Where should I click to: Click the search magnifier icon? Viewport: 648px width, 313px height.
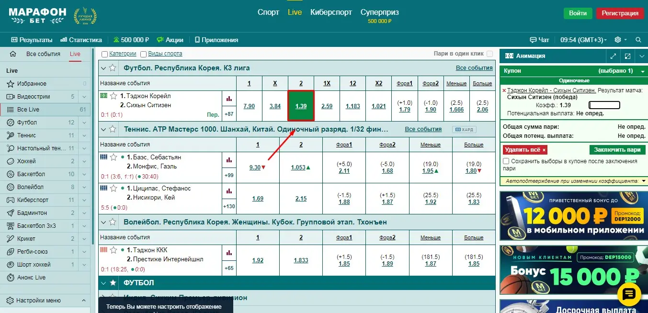[638, 40]
